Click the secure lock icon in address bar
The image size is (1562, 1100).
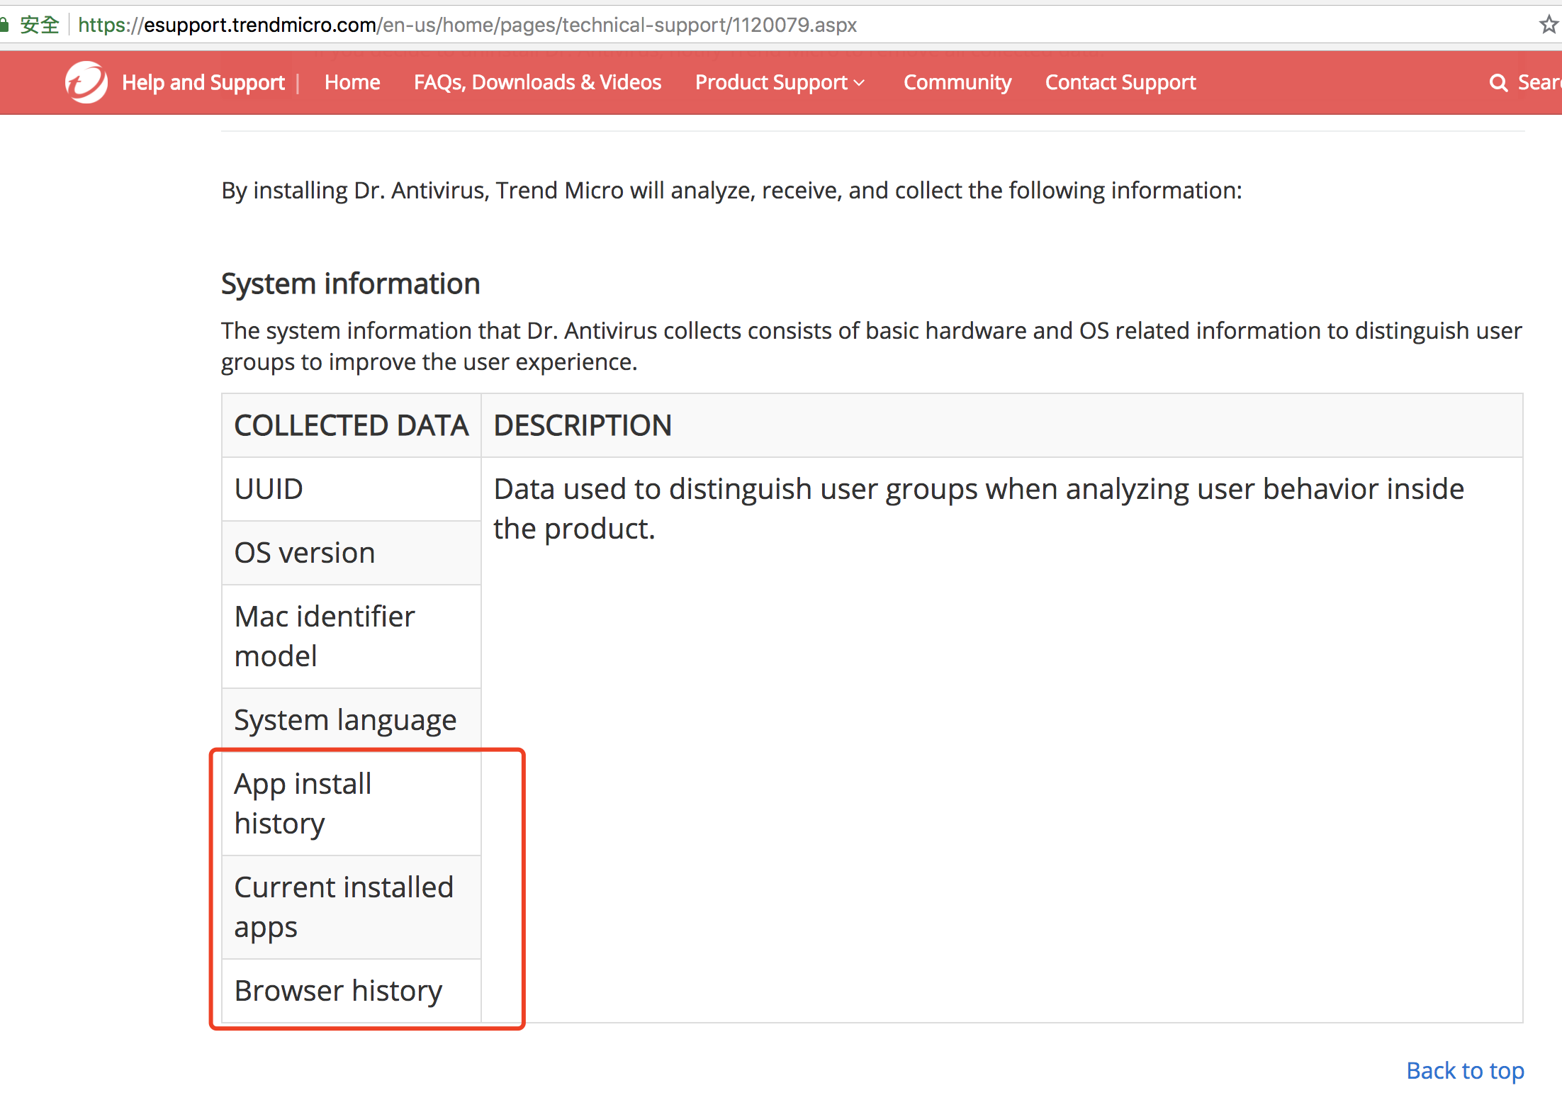4,25
